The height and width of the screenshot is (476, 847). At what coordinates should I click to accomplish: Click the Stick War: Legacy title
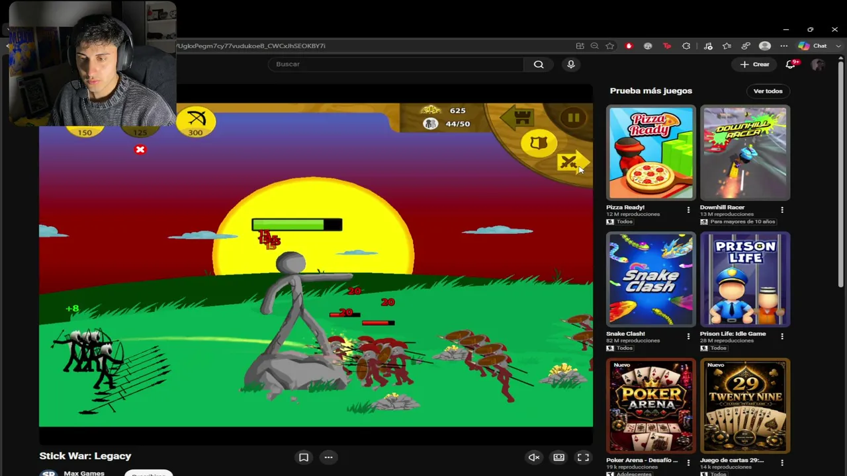pos(85,456)
